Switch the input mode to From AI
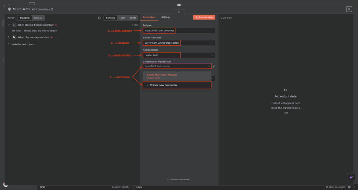Screen dimensions: 358x190 pos(38,18)
